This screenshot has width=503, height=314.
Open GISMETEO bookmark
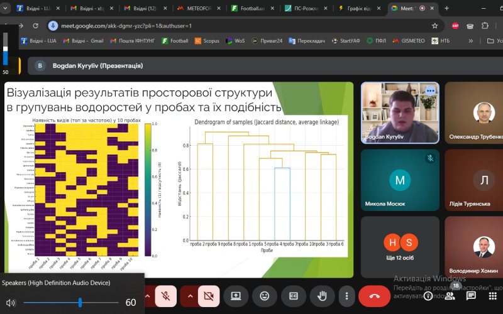pos(409,41)
